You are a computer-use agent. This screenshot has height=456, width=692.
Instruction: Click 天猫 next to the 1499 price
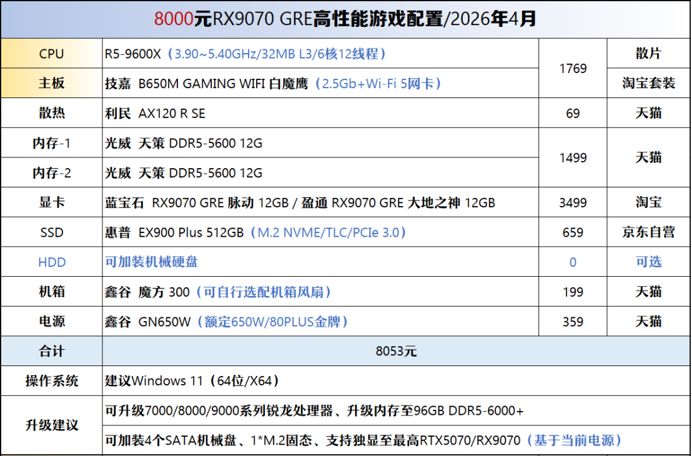[649, 157]
